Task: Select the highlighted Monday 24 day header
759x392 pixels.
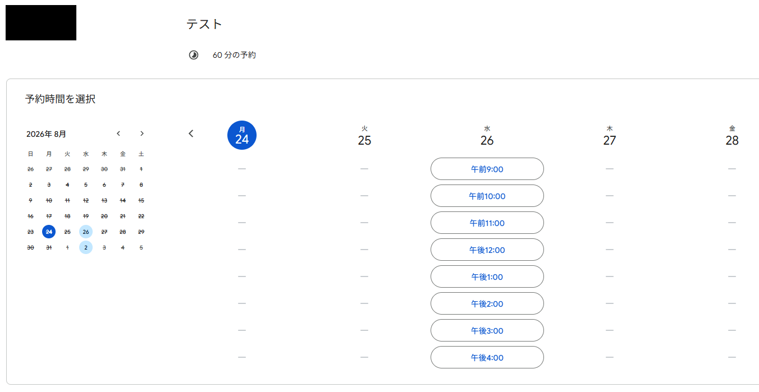Action: (242, 135)
